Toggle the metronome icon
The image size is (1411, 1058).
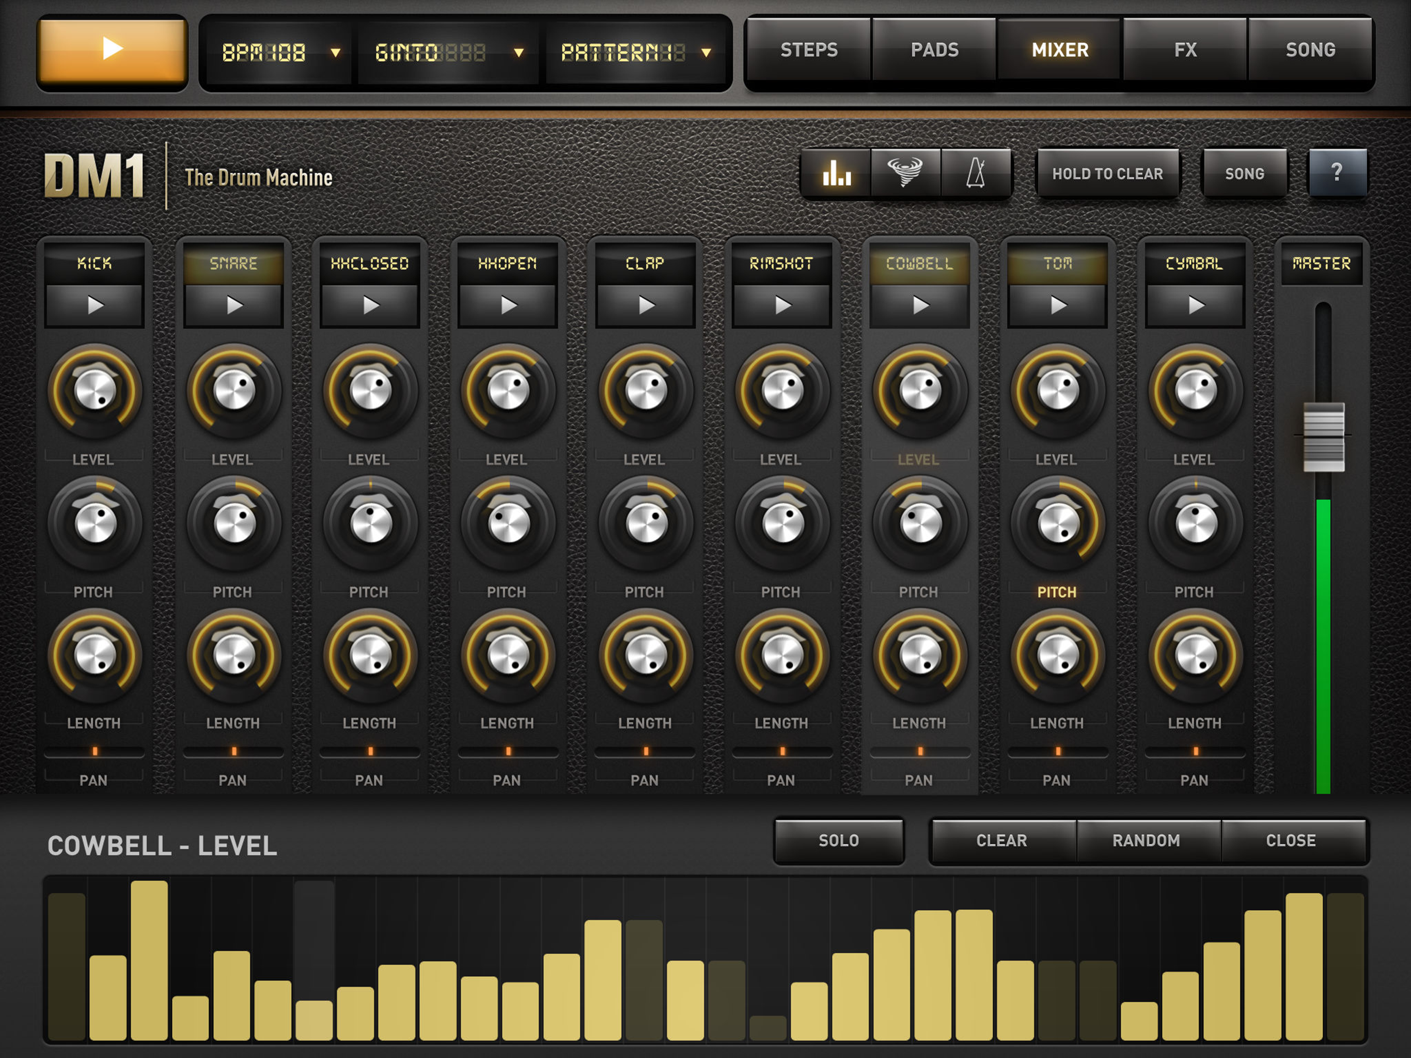975,174
